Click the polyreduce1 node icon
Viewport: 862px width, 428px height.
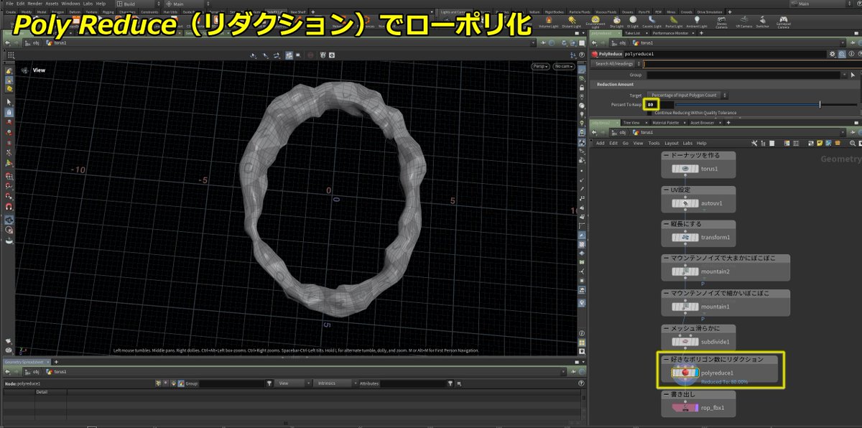(x=686, y=373)
